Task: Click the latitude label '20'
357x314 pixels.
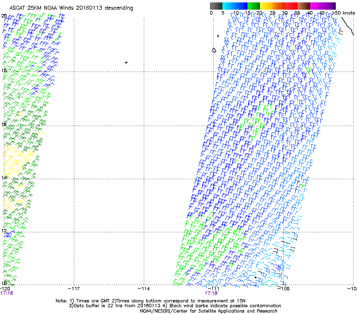Action: (4, 16)
